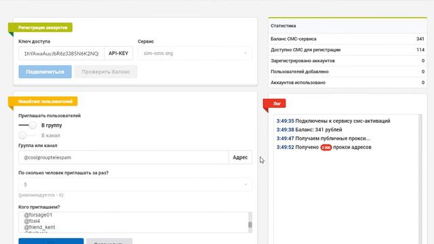Open the invites-per-batch dropdown showing 5
Image resolution: width=434 pixels, height=244 pixels.
pyautogui.click(x=135, y=184)
